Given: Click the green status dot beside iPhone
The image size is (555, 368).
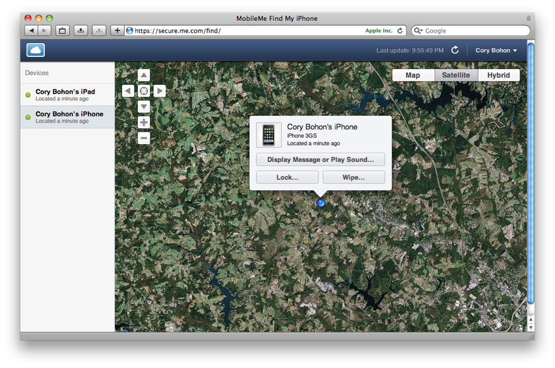Looking at the screenshot, I should point(28,117).
